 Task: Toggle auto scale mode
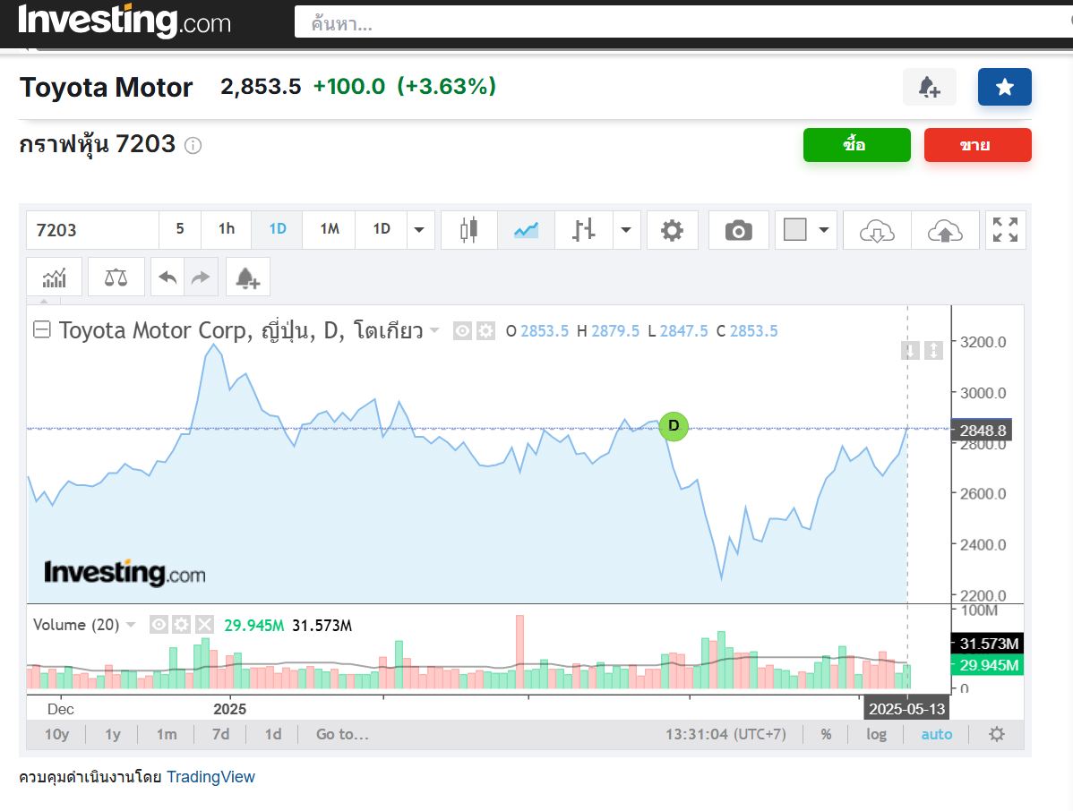pos(936,734)
